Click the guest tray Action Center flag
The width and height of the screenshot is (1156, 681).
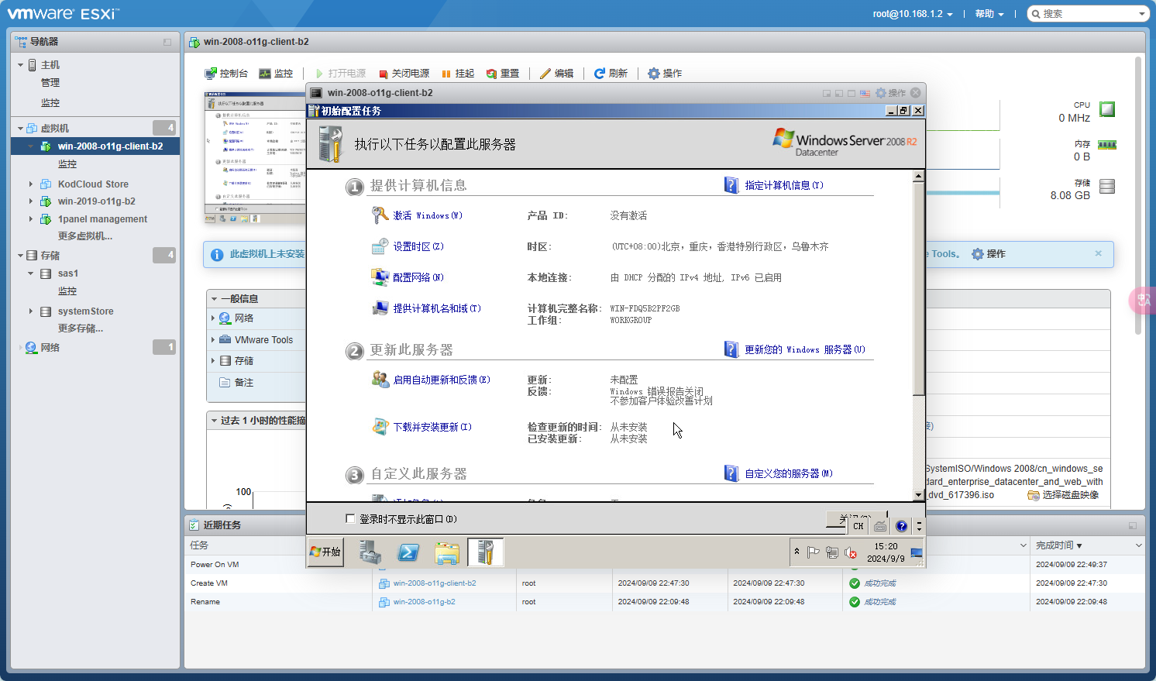pos(814,552)
